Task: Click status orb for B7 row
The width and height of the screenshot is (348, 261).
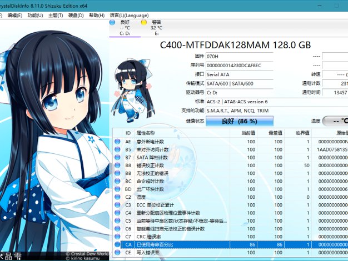Action: click(117, 158)
